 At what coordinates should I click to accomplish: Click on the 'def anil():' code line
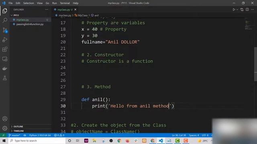[x=96, y=100]
